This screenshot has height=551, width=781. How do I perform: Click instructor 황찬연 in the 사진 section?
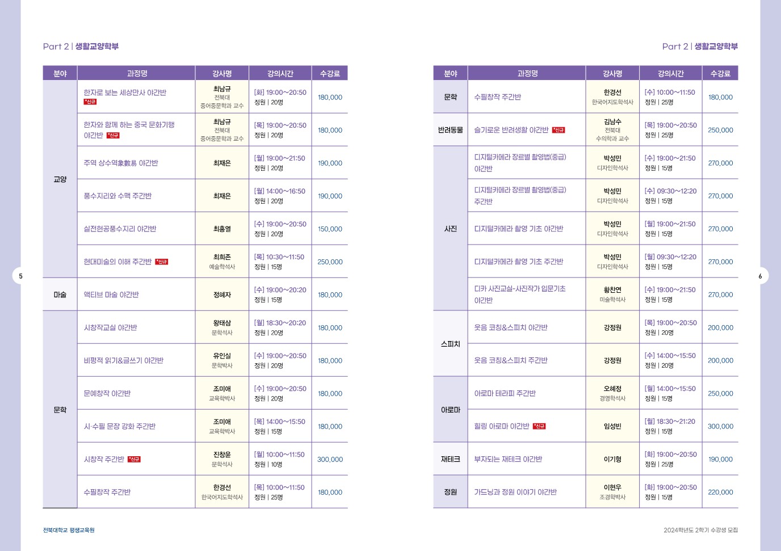(x=612, y=290)
